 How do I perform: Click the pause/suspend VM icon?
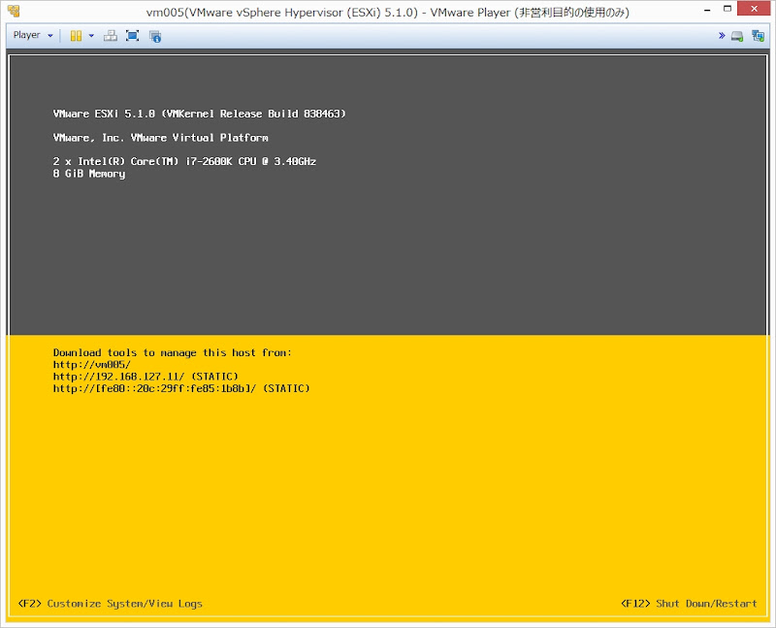[76, 36]
